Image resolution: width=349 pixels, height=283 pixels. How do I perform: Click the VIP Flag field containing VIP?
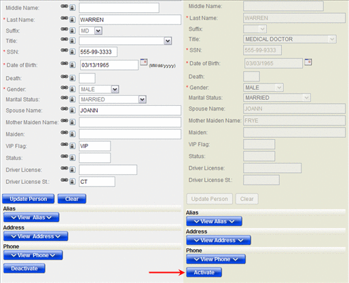(x=94, y=146)
